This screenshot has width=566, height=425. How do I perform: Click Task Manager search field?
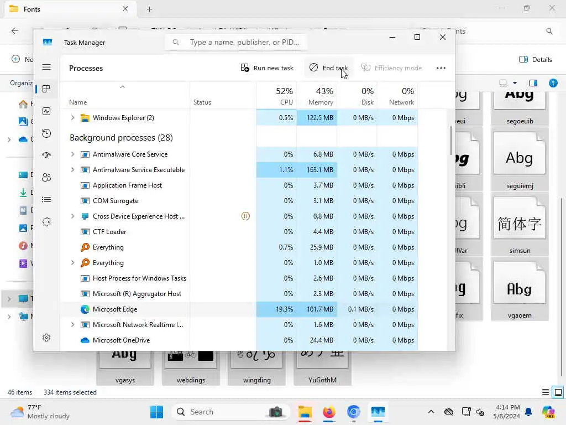click(237, 42)
